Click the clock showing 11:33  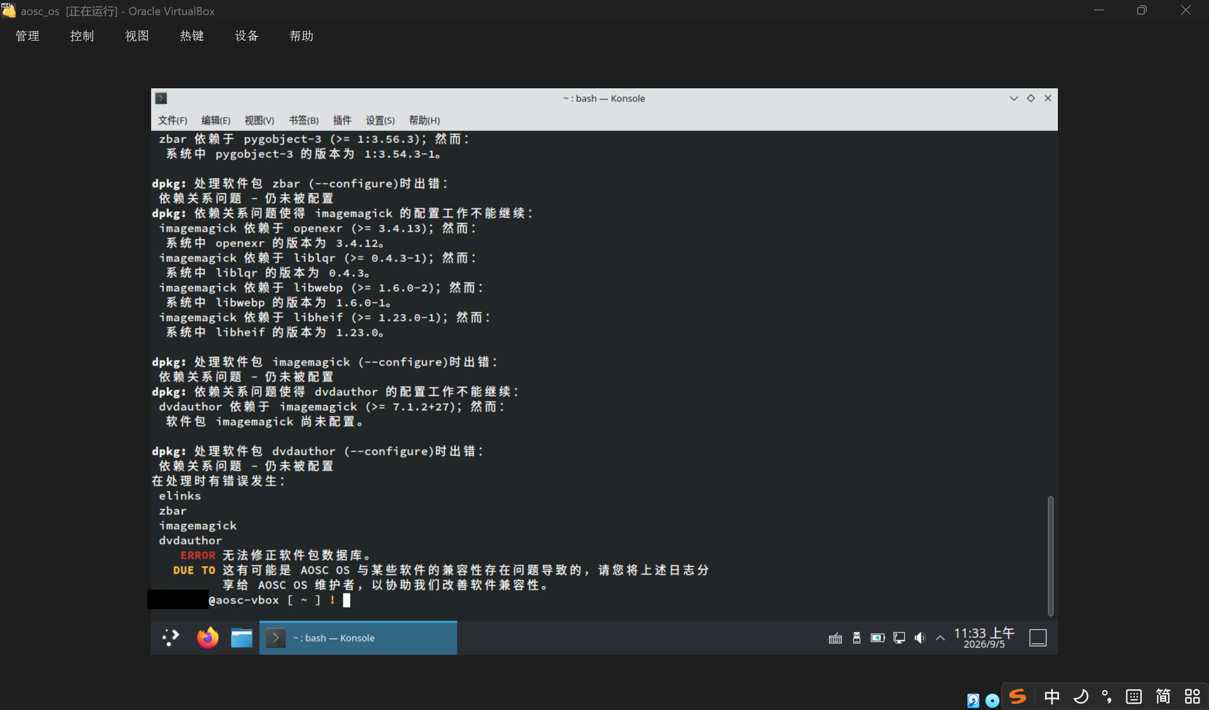984,638
